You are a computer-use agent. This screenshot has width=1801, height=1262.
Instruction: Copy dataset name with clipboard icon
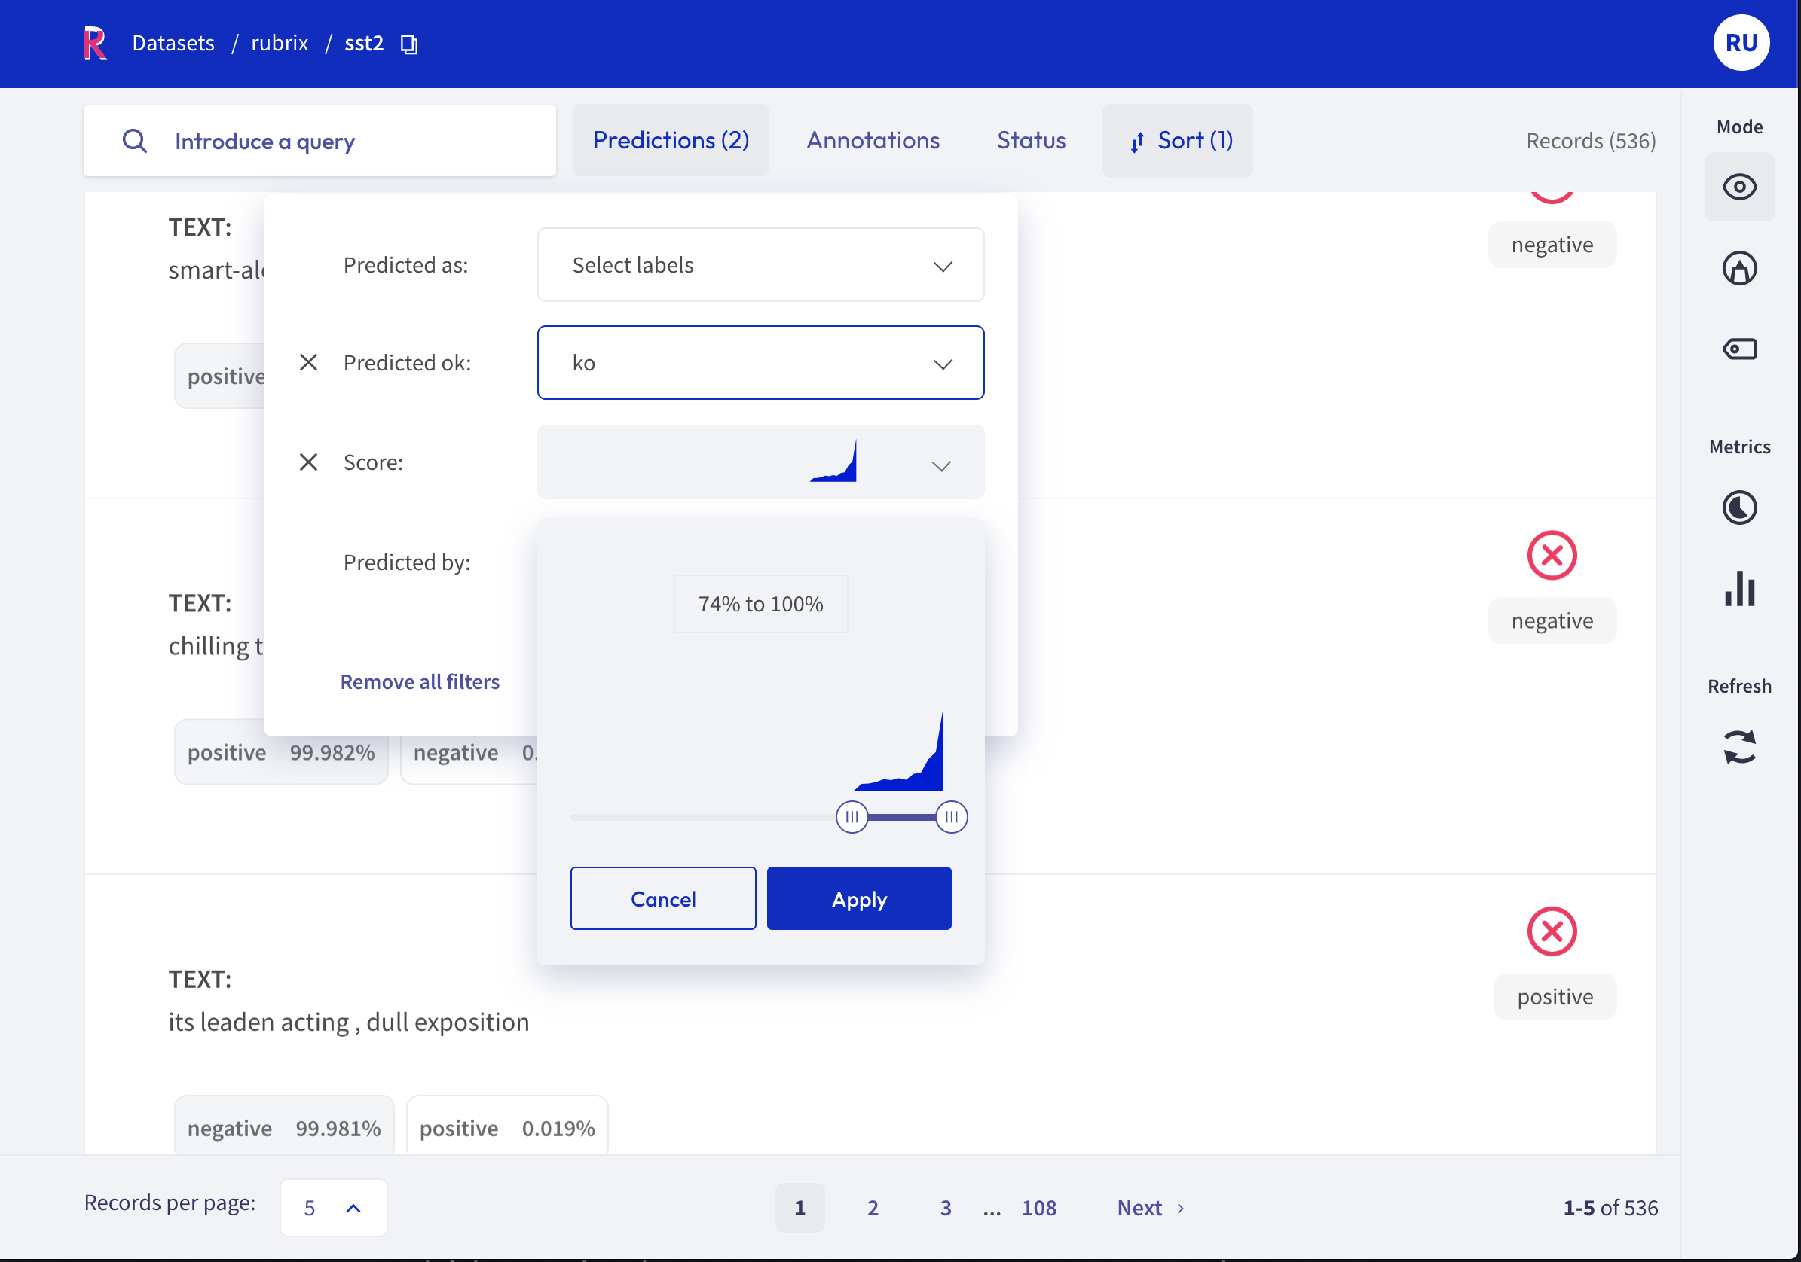point(408,44)
